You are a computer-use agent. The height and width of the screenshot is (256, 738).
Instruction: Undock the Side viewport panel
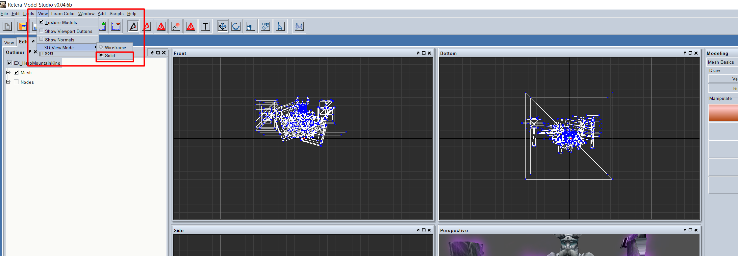point(418,230)
